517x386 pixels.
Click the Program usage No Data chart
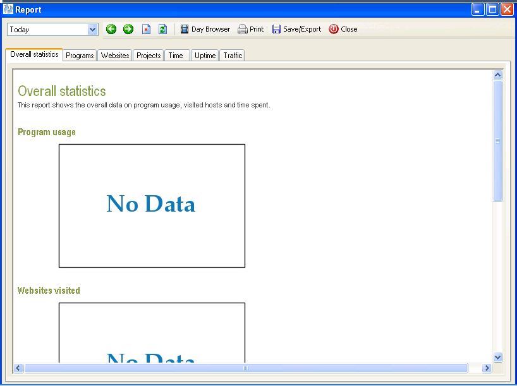(x=152, y=205)
